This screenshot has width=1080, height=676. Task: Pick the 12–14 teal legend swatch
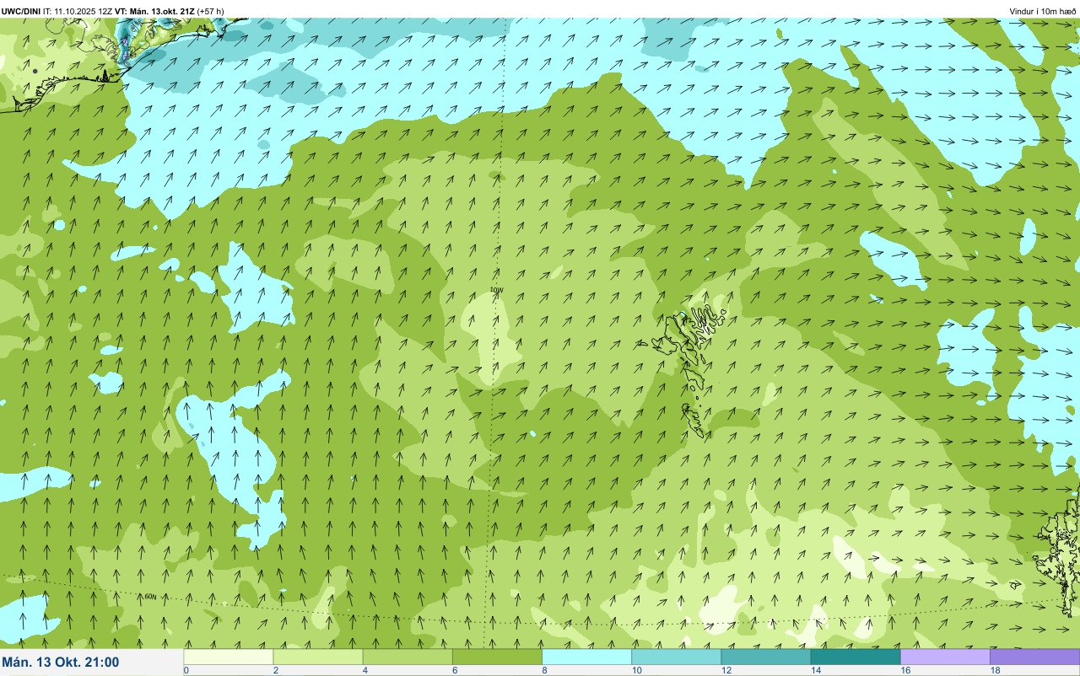click(x=765, y=657)
